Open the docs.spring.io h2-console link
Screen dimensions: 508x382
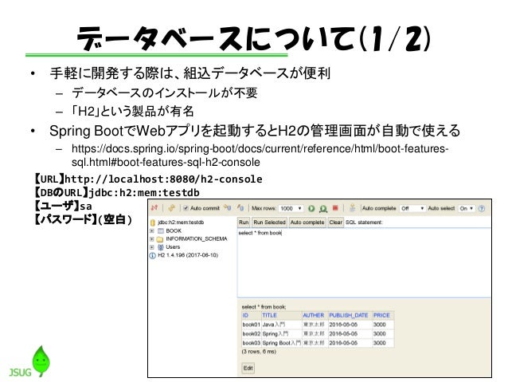260,156
